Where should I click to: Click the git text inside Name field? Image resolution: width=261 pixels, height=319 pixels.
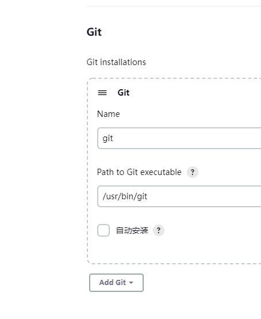coord(108,139)
